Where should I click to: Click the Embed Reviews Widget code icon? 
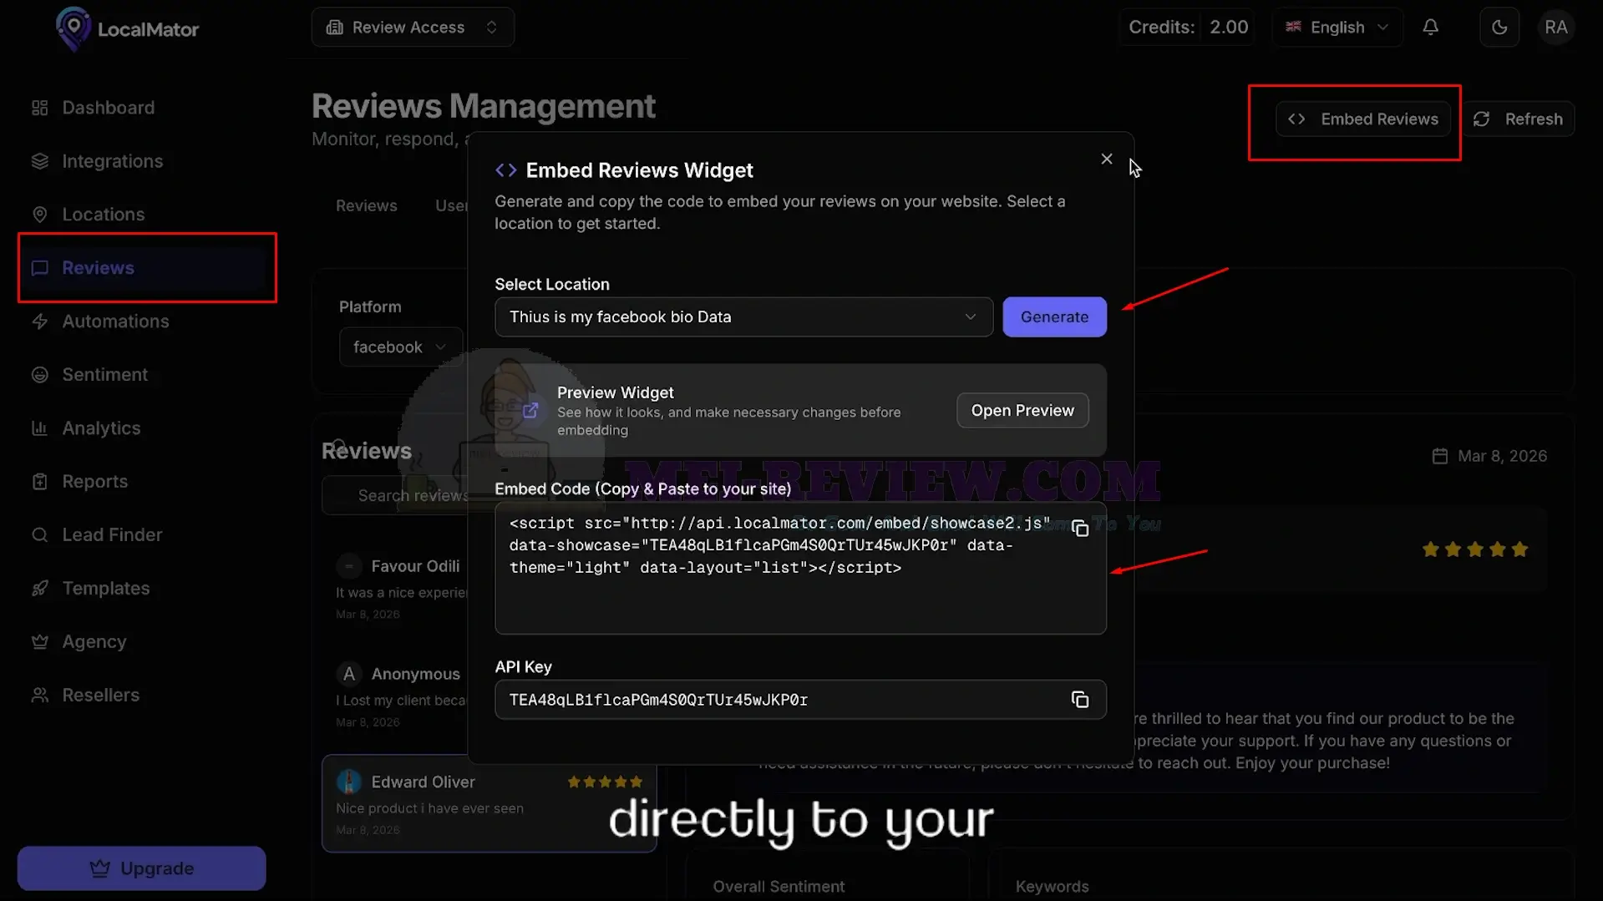click(505, 170)
